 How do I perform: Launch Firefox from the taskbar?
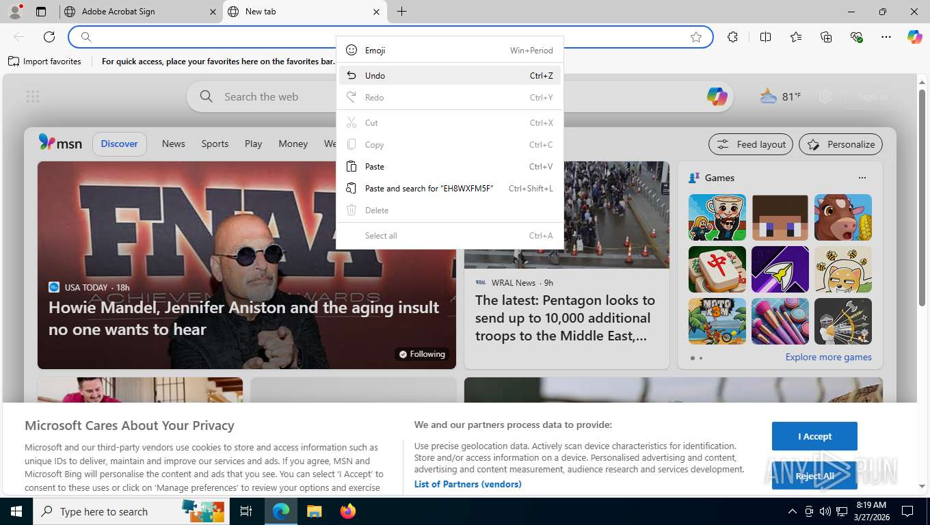coord(348,511)
